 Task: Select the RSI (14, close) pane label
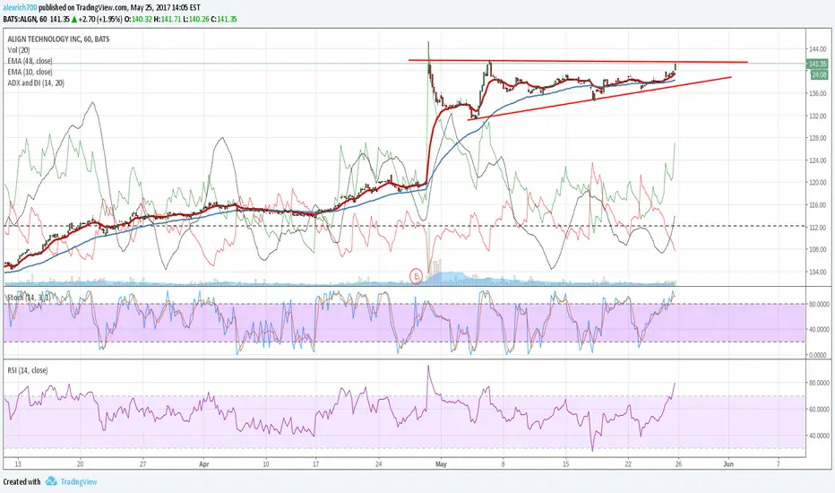[x=28, y=370]
